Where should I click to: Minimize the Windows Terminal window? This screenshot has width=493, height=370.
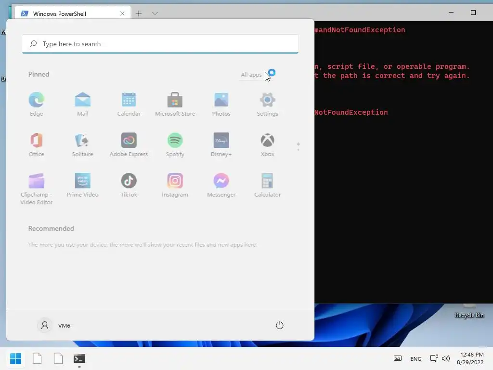451,13
